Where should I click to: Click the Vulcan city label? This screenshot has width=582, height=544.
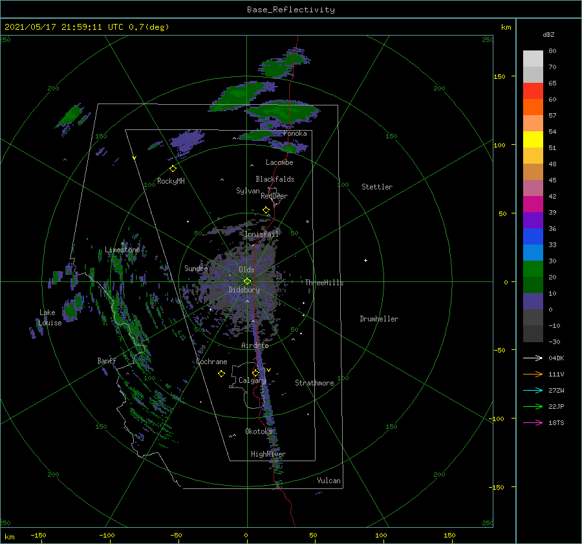click(x=329, y=481)
